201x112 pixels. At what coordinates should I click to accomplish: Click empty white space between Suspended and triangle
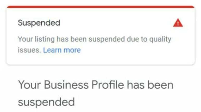117,23
